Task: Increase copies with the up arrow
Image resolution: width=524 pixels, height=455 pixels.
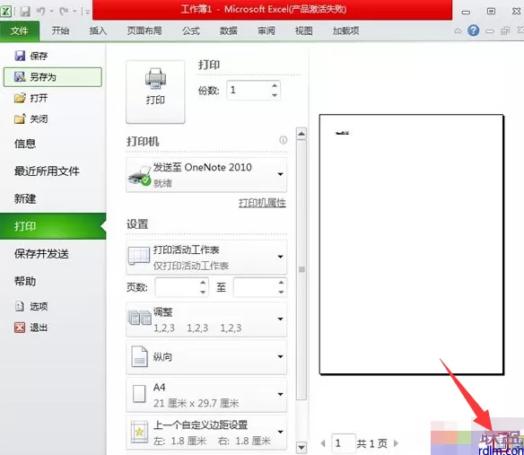Action: point(275,85)
